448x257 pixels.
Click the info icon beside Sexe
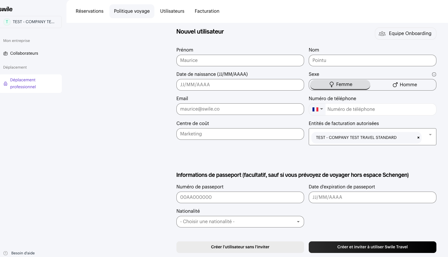pyautogui.click(x=434, y=74)
